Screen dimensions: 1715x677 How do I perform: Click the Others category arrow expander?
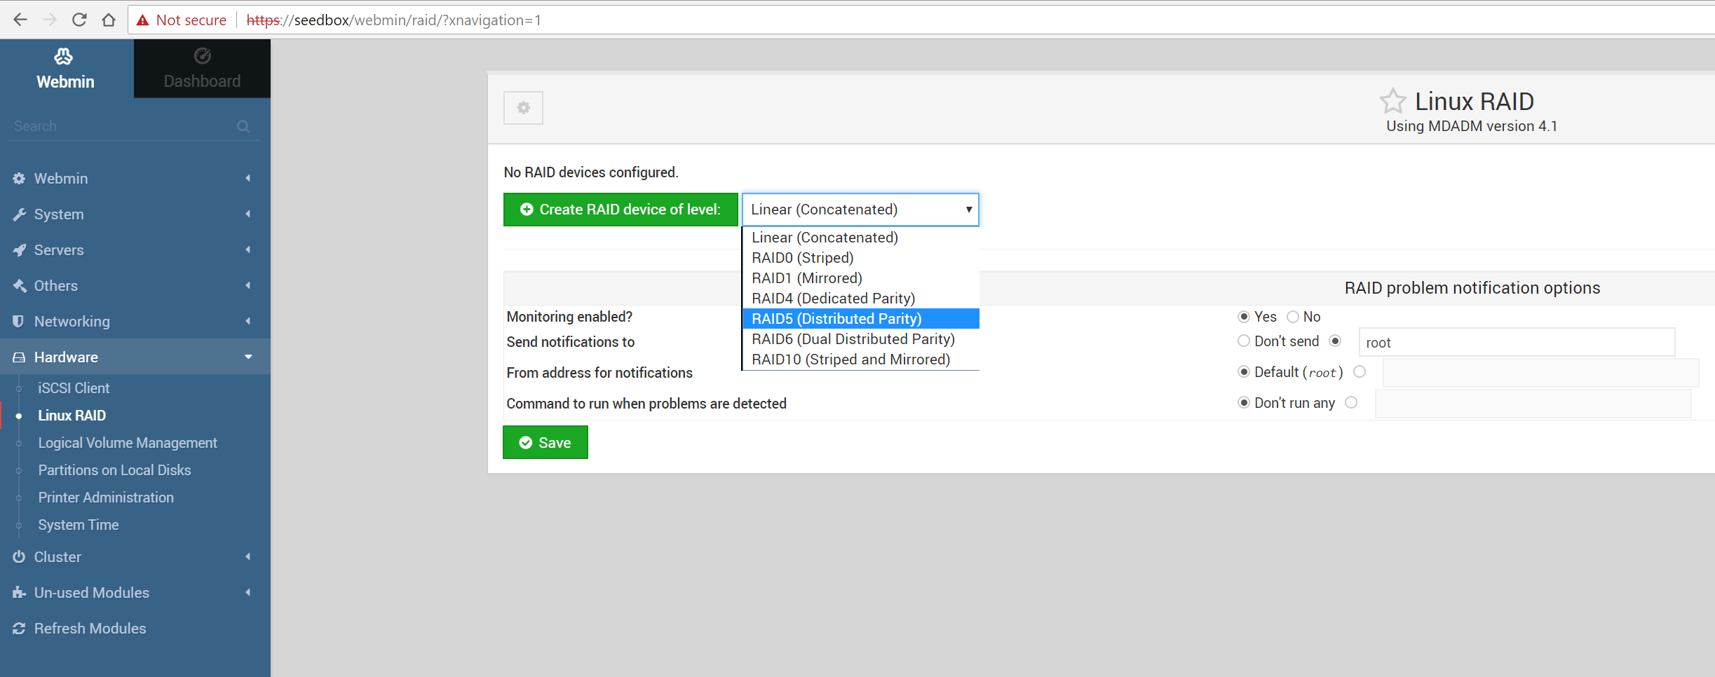tap(248, 285)
